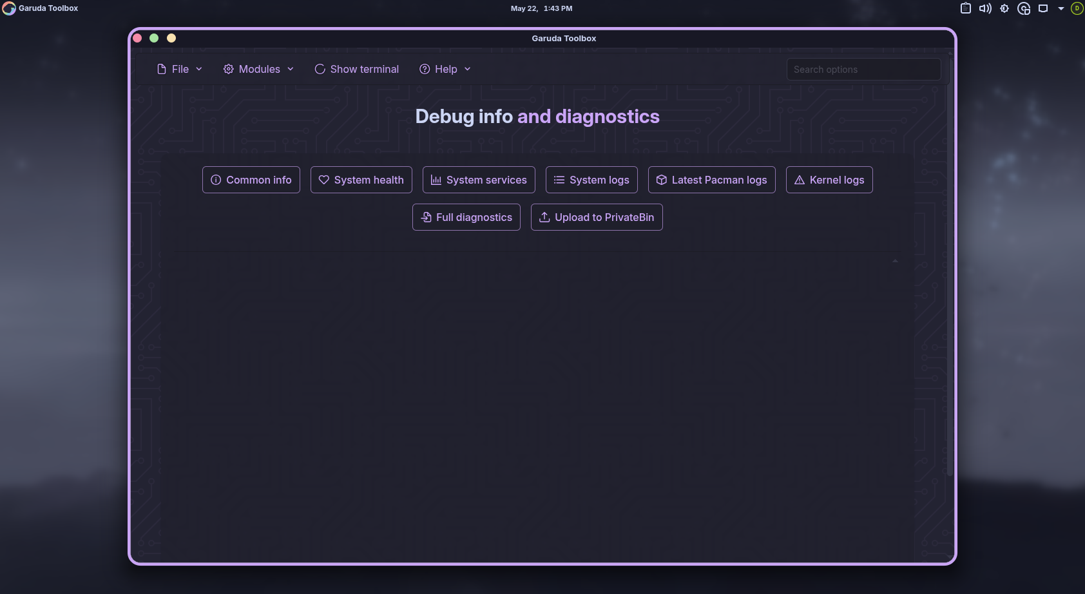Click the Garuda Toolbox top bar logo

coord(9,8)
